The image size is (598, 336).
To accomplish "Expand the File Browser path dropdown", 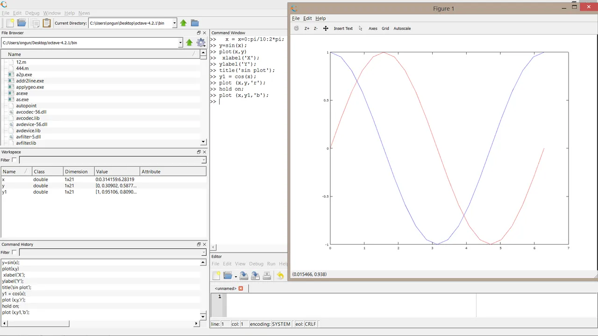I will [180, 42].
